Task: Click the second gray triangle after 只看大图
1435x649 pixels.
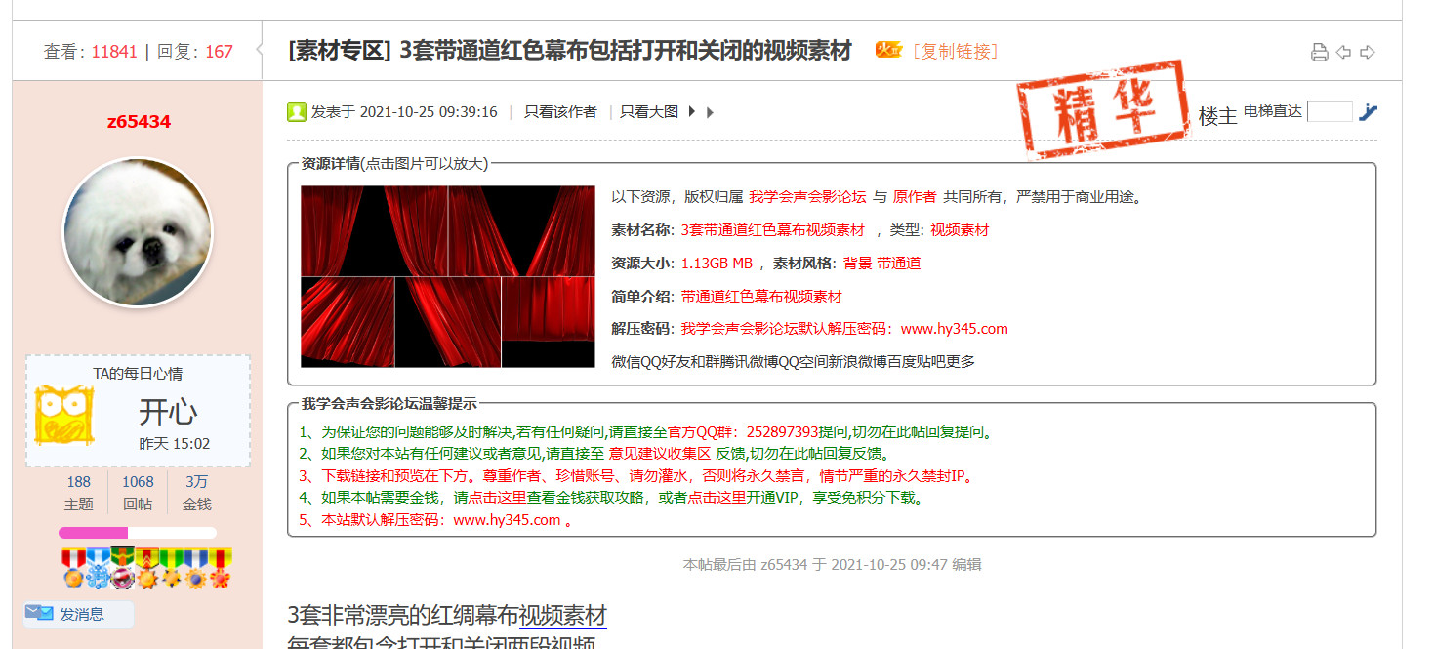Action: pyautogui.click(x=710, y=112)
